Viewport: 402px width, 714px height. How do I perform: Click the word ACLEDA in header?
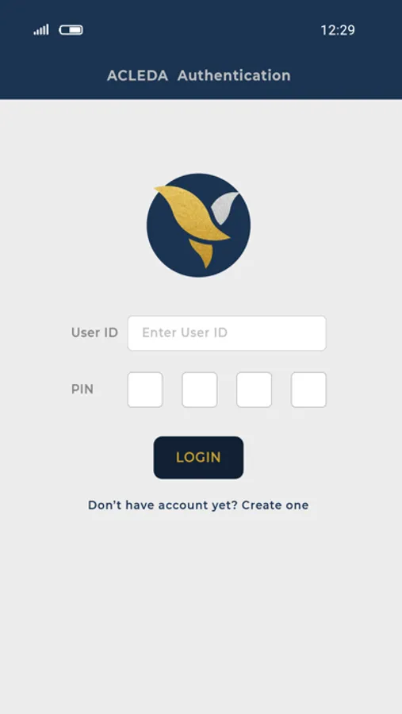coord(137,75)
